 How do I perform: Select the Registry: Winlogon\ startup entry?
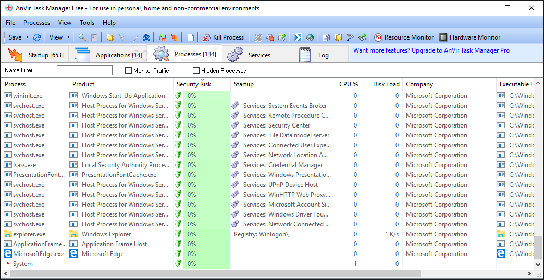(261, 234)
